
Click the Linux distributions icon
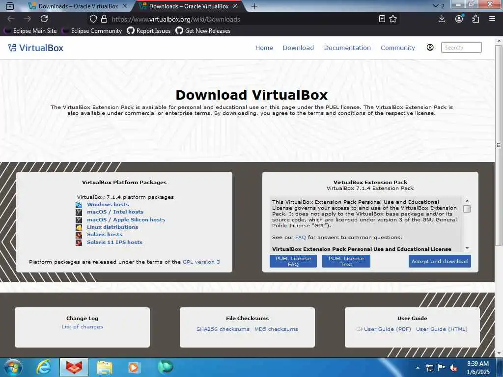79,227
